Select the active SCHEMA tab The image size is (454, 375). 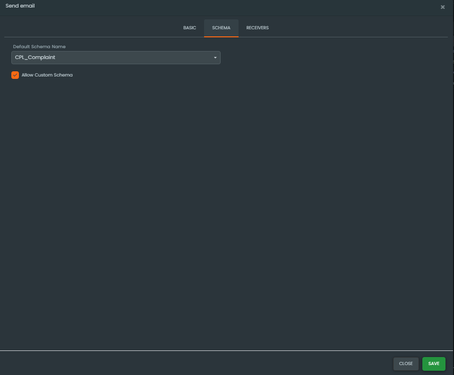coord(221,28)
